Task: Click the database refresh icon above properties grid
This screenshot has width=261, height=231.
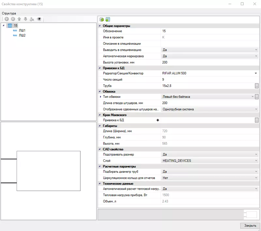Action: [101, 20]
